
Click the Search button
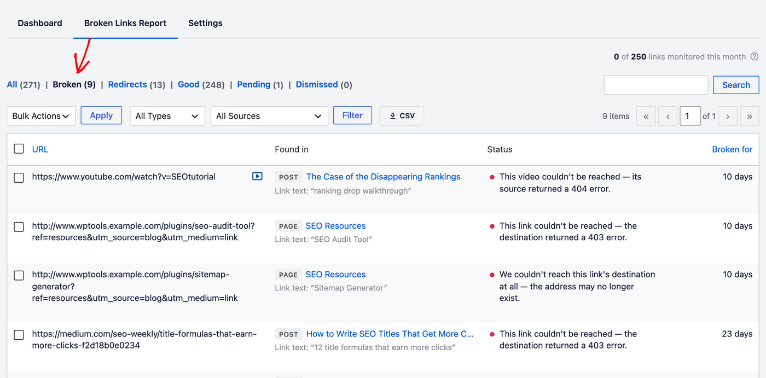point(736,85)
